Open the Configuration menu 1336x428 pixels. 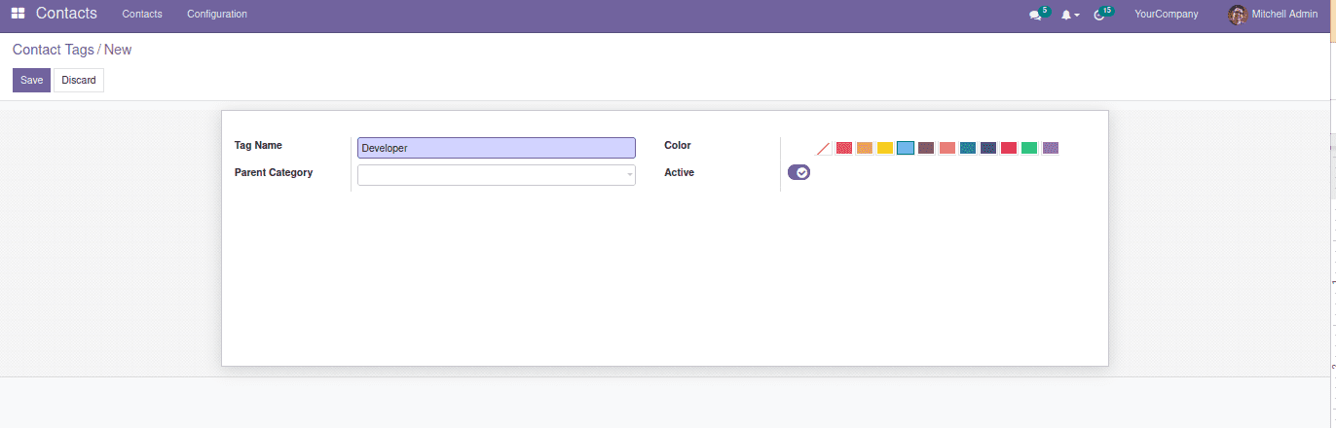(x=216, y=15)
